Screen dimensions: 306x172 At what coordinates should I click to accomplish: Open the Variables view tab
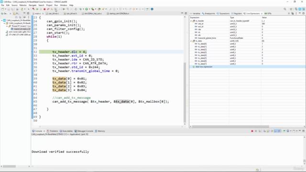click(x=195, y=13)
